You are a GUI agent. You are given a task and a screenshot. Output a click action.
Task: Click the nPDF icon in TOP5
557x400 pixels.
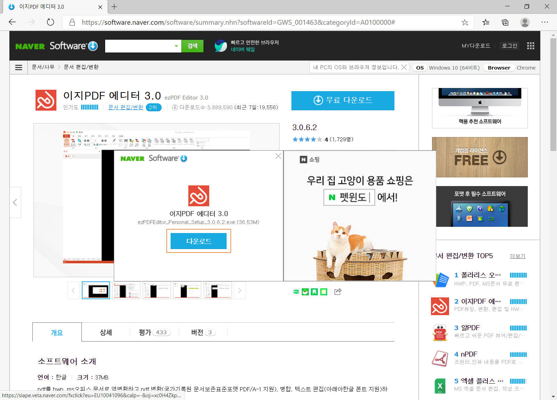440,359
